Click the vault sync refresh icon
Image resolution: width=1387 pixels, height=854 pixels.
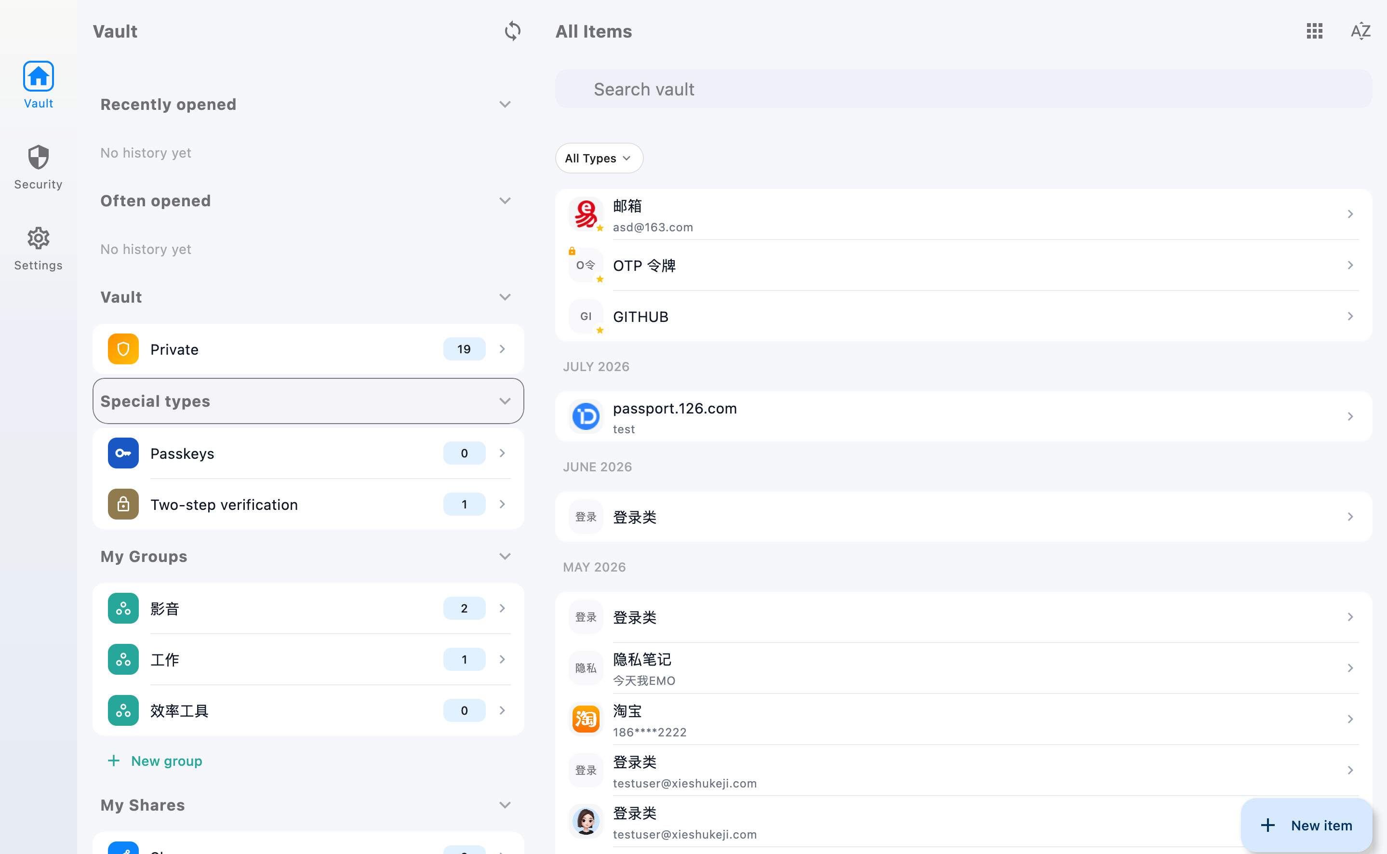tap(512, 31)
